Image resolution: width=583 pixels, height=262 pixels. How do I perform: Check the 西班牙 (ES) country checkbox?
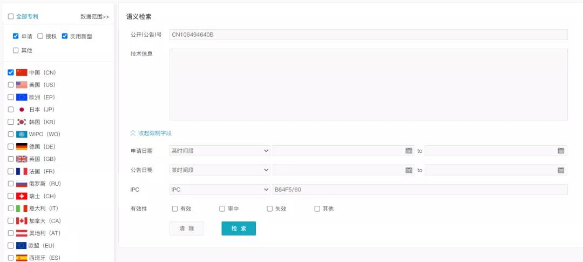(x=11, y=258)
